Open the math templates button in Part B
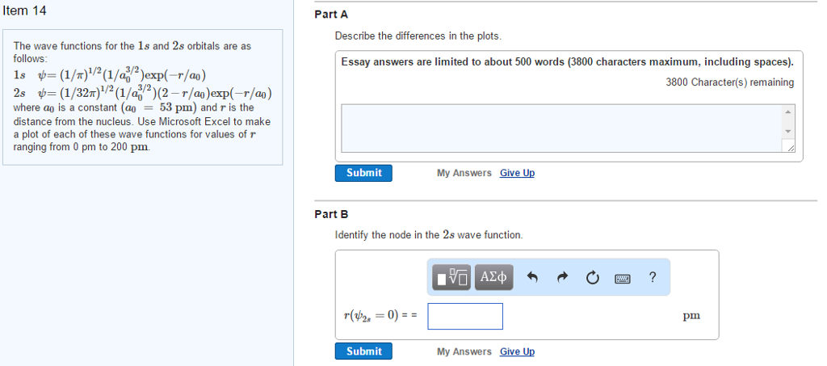The height and width of the screenshot is (366, 827). pyautogui.click(x=451, y=278)
